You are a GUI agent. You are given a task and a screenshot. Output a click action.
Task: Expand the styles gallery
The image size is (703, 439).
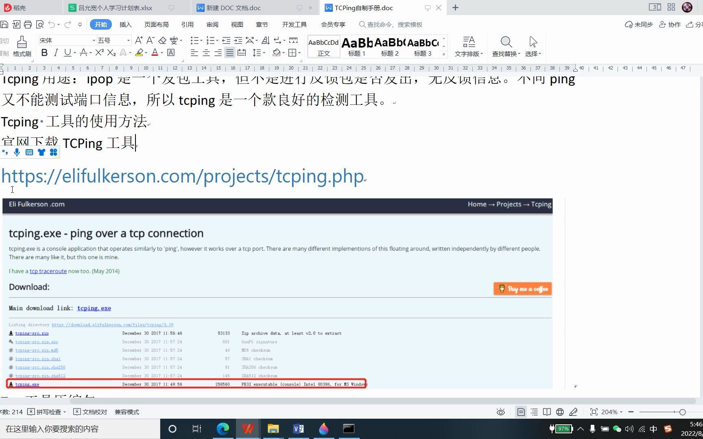(x=444, y=54)
